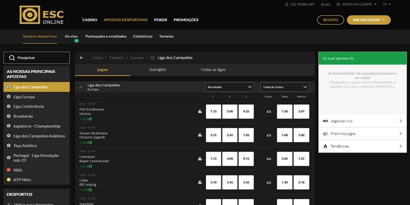The image size is (410, 205).
Task: Open the Casino menu item
Action: click(x=90, y=20)
